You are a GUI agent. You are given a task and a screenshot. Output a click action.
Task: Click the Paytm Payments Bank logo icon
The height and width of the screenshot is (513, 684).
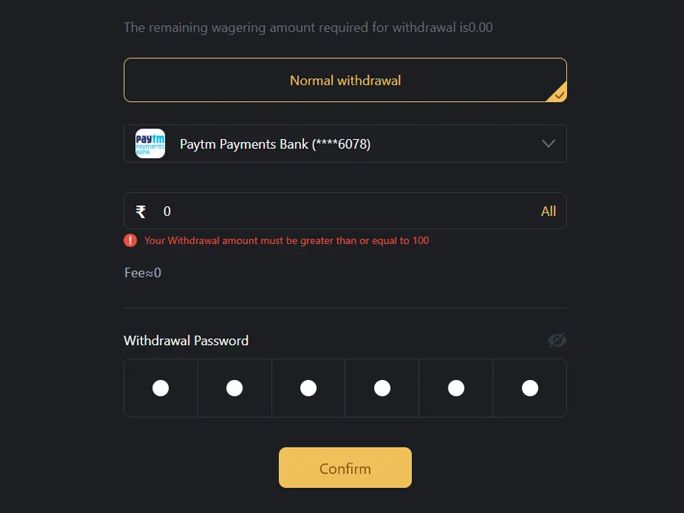(150, 144)
